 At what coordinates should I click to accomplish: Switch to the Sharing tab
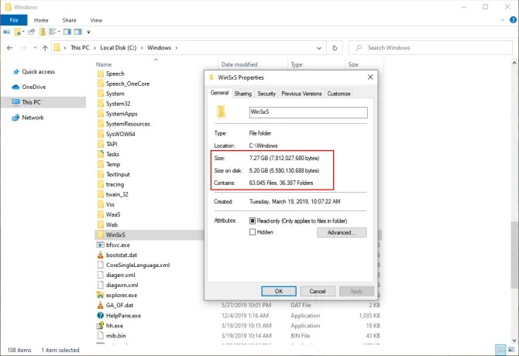(x=243, y=94)
